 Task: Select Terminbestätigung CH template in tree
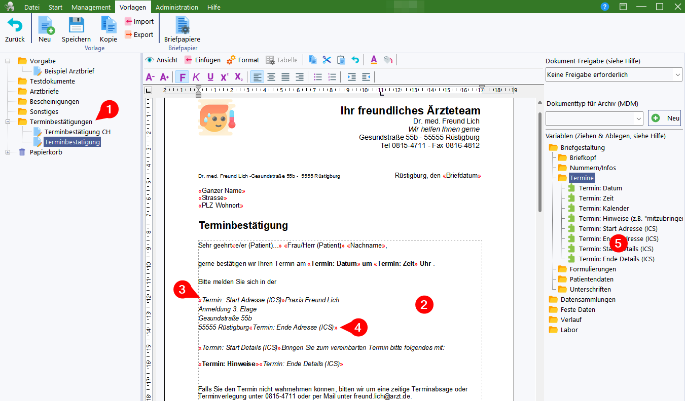click(x=77, y=132)
